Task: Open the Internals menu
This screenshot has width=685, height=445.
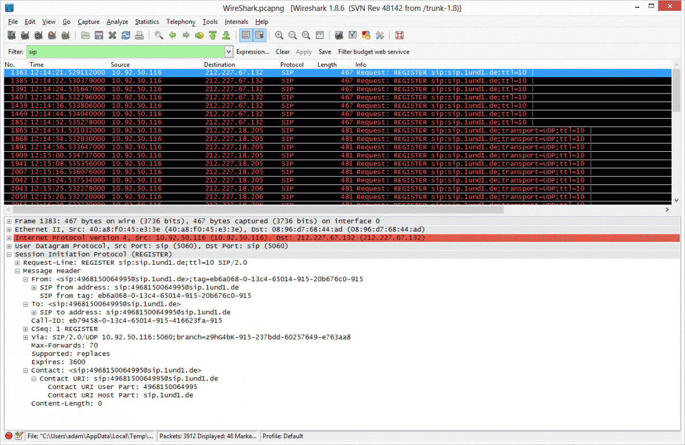Action: click(236, 22)
